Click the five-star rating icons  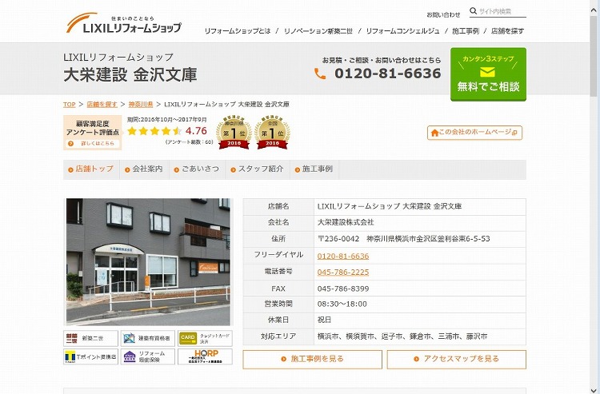[x=154, y=131]
